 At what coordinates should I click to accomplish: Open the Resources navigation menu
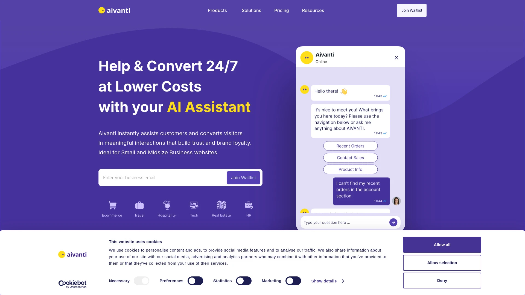pyautogui.click(x=313, y=10)
